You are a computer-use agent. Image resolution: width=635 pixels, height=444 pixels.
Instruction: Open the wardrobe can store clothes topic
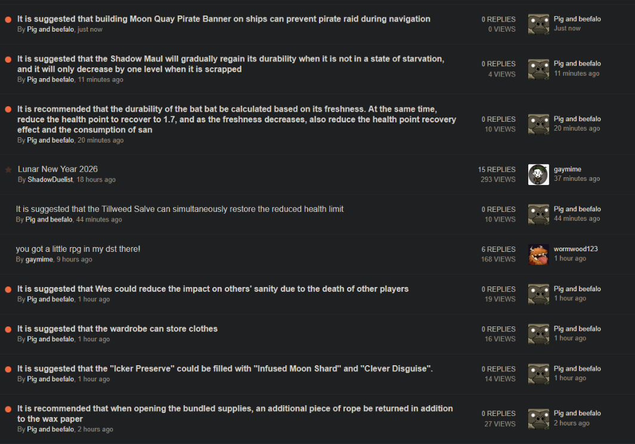(117, 329)
